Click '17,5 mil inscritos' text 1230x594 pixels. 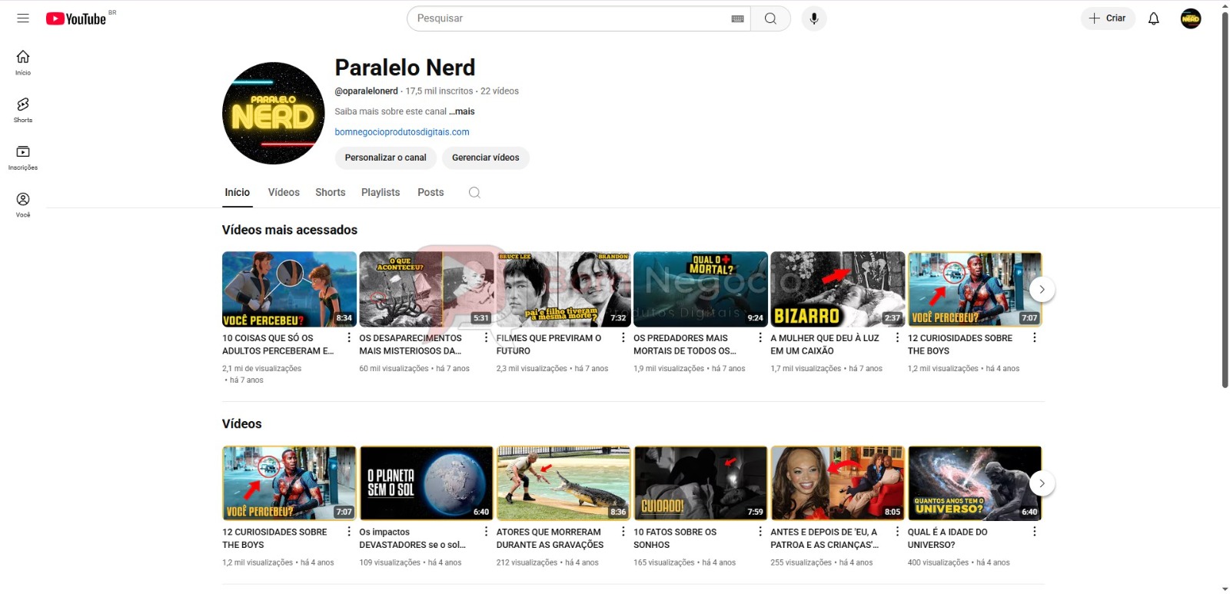tap(439, 91)
